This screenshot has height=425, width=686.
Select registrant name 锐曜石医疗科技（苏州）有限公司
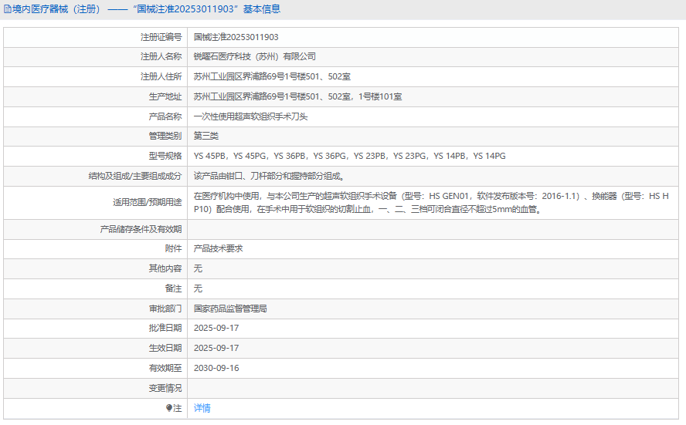pos(255,56)
